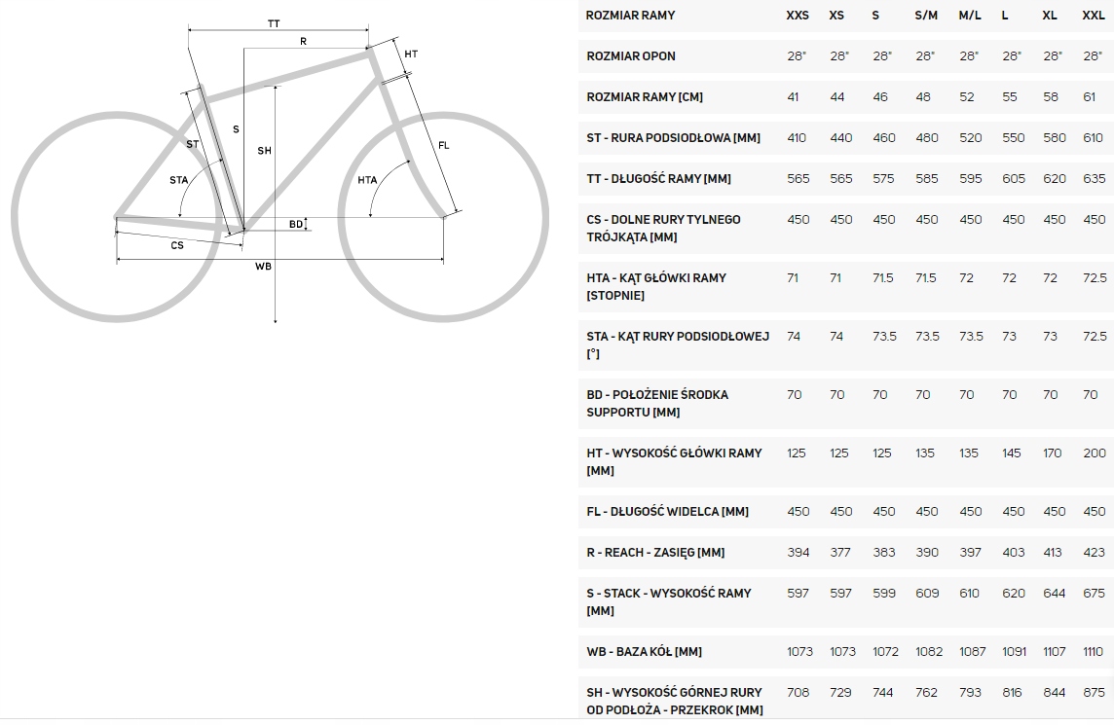Select the S/M size column header

point(925,16)
